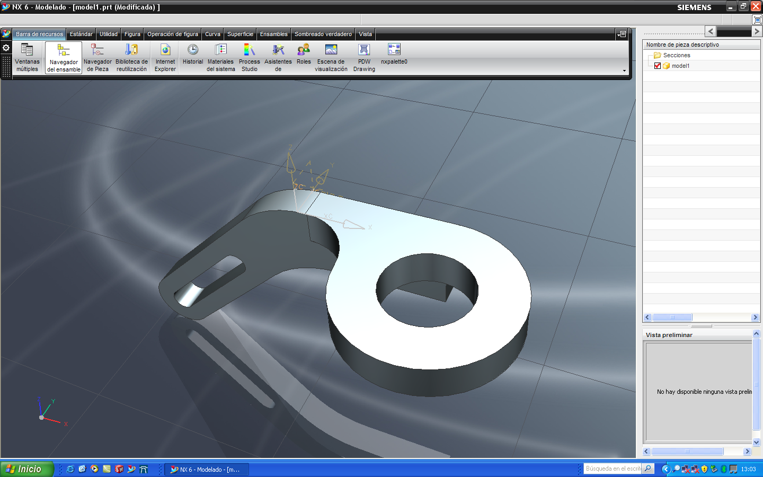763x477 pixels.
Task: Toggle full screen mode icon
Action: click(x=757, y=20)
